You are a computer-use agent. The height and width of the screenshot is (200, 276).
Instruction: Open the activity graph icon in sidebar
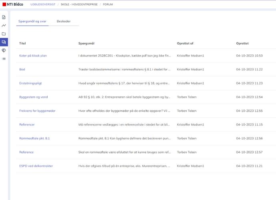(4, 26)
